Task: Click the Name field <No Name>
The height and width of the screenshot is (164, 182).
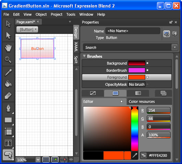Action: tap(133, 31)
